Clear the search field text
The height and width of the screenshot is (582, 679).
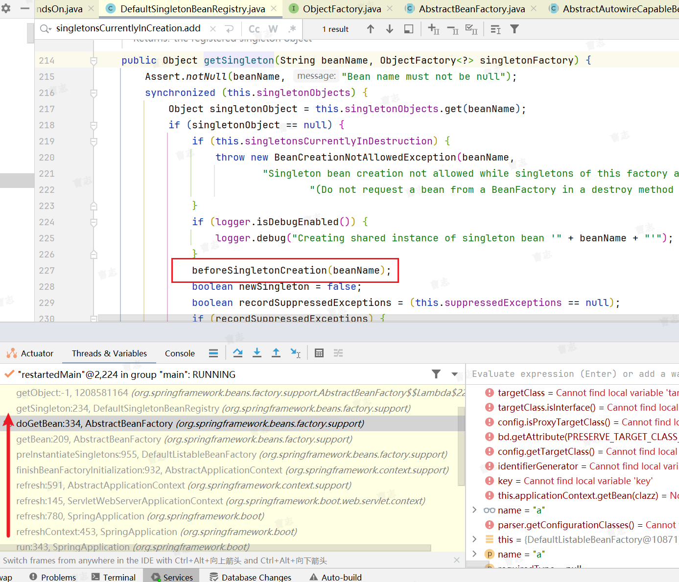coord(212,29)
